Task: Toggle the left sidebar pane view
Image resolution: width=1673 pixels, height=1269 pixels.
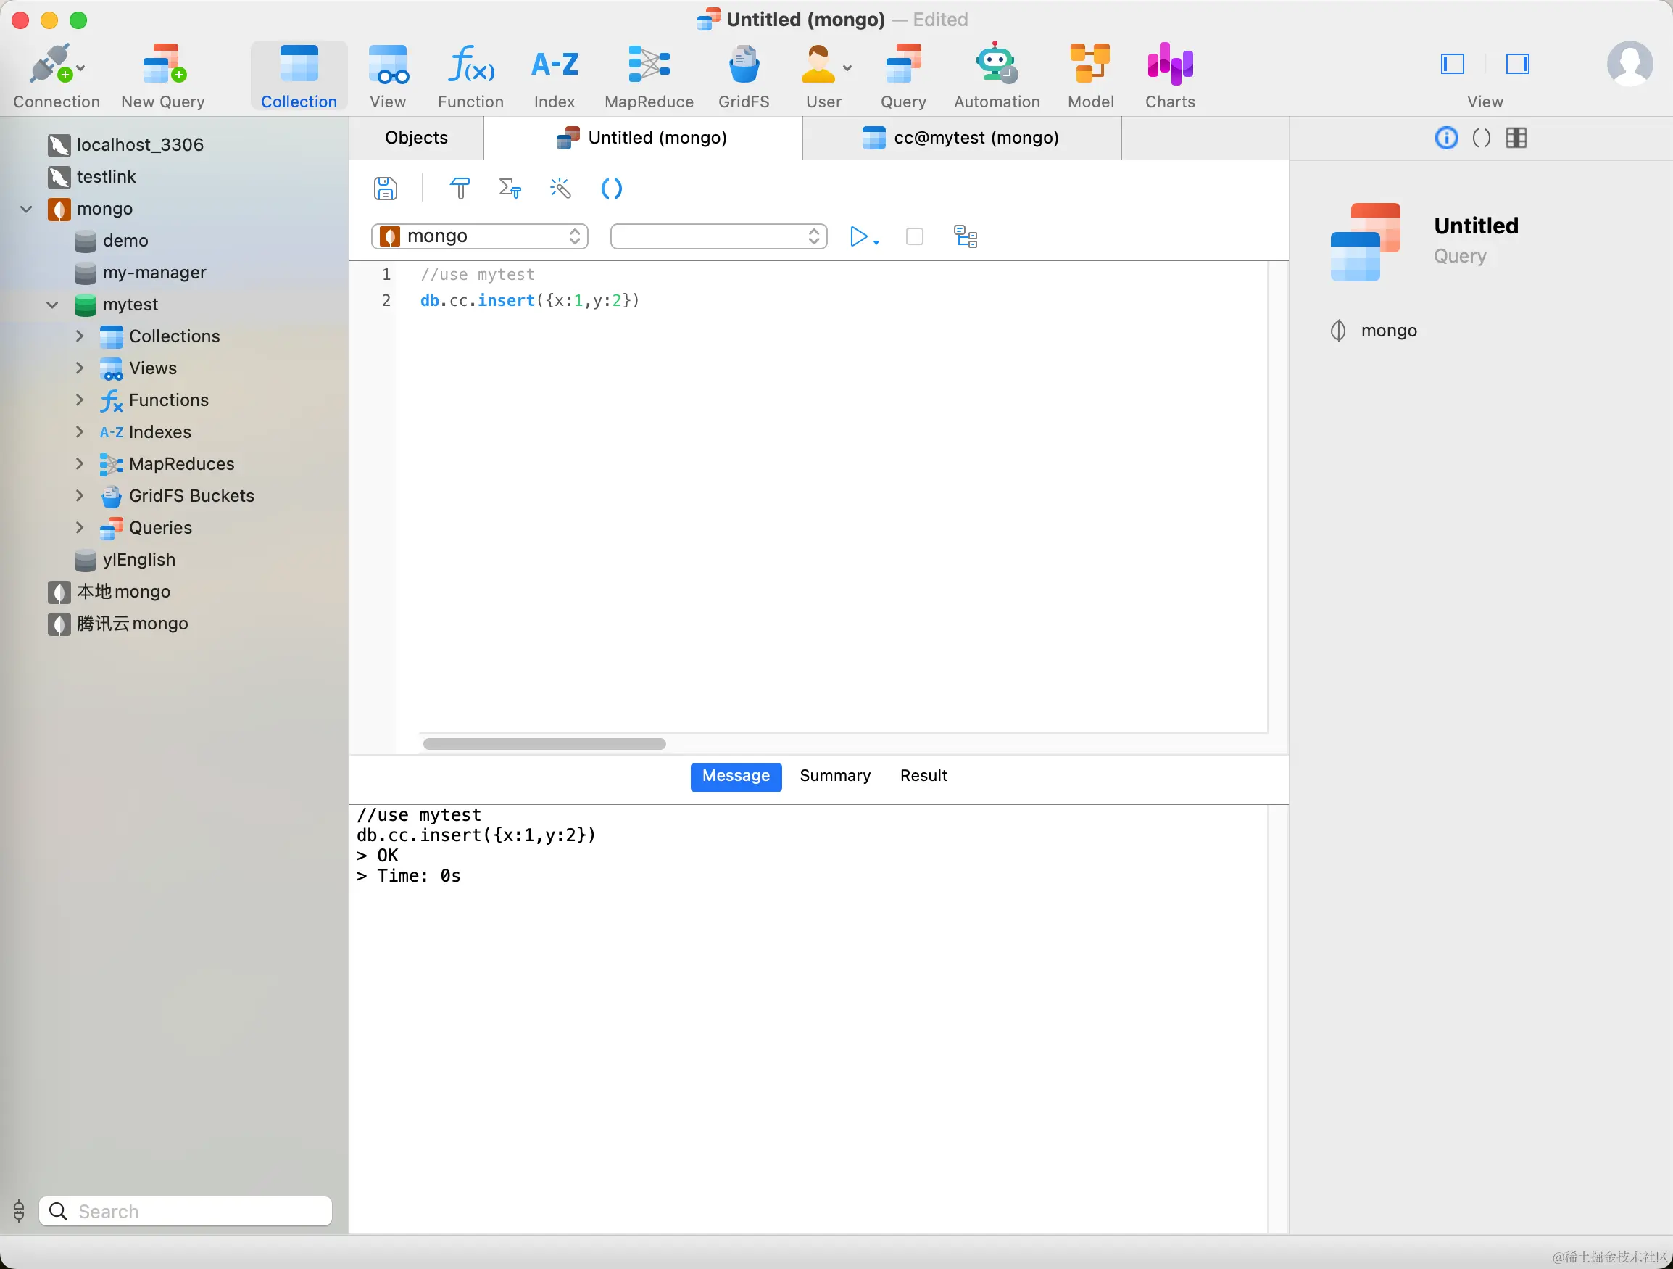Action: [x=1452, y=65]
